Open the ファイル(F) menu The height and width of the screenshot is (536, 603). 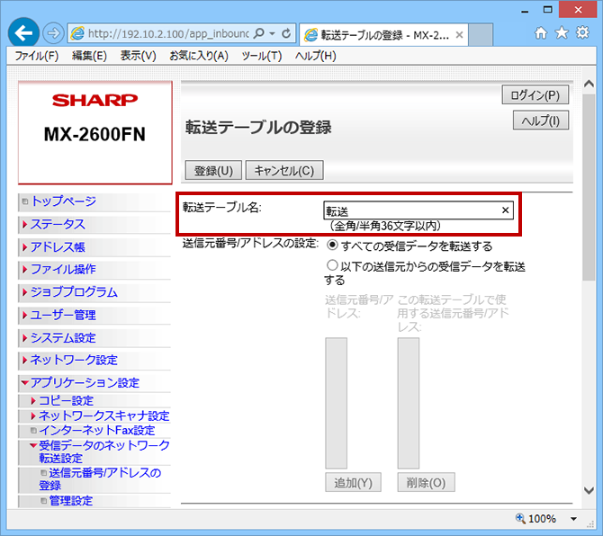tap(36, 56)
